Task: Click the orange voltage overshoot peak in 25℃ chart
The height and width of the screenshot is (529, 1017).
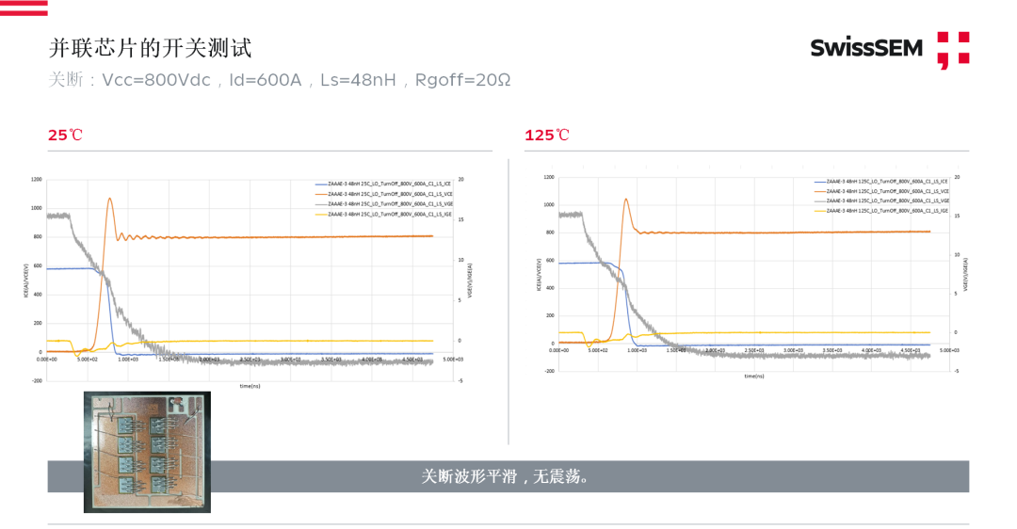Action: tap(110, 199)
